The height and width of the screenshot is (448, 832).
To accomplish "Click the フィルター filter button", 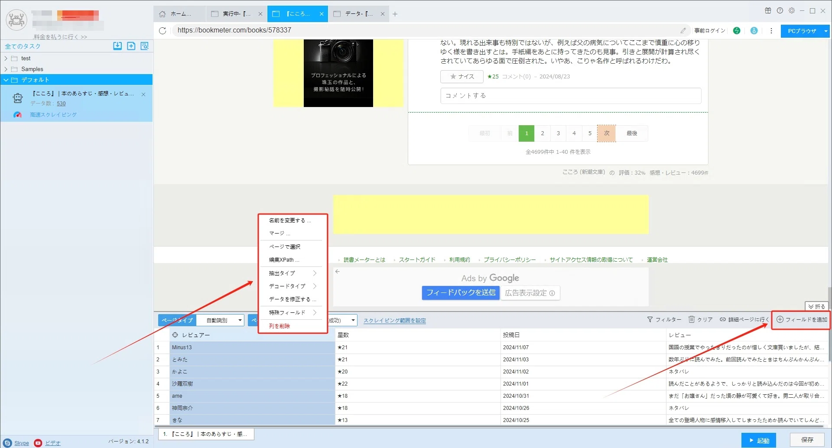I will (x=664, y=320).
